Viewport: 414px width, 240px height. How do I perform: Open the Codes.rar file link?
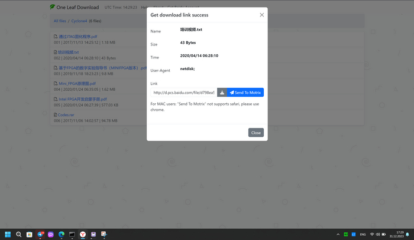click(x=66, y=115)
